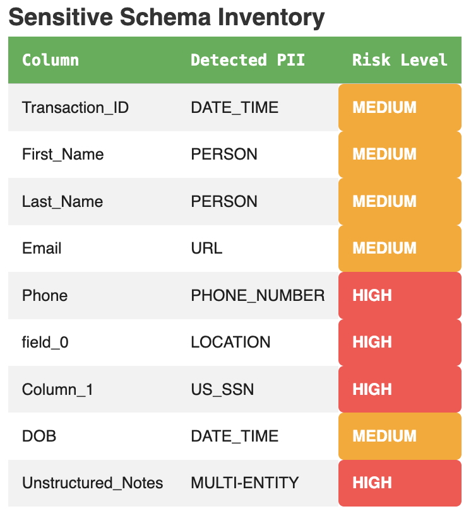
Task: Click the Risk Level column header
Action: [x=400, y=60]
